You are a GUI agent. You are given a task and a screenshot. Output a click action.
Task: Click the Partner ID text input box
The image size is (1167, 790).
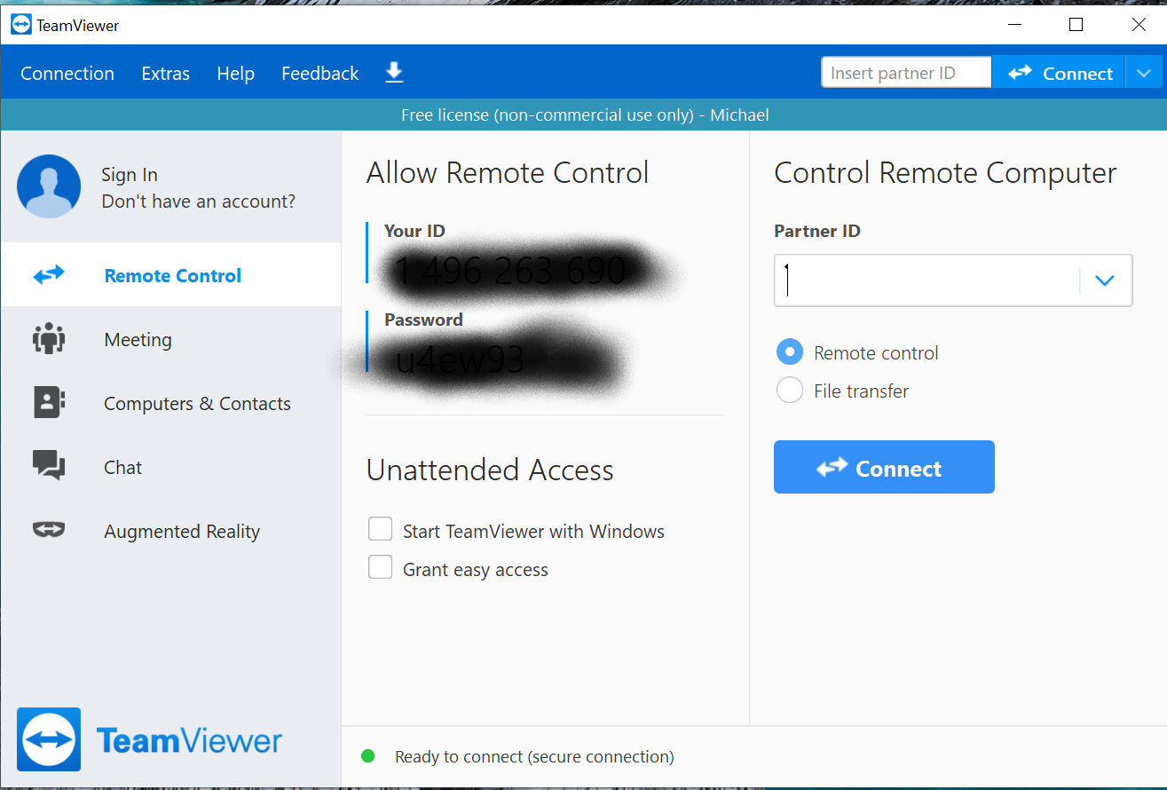(927, 280)
